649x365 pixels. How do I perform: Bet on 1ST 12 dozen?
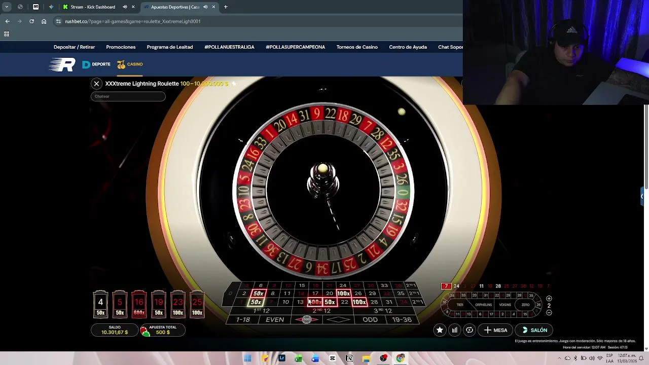(261, 310)
